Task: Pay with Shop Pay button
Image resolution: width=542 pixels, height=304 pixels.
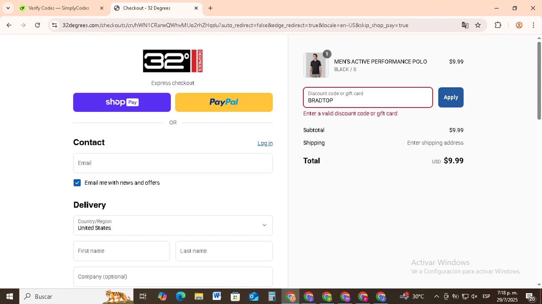Action: point(122,102)
